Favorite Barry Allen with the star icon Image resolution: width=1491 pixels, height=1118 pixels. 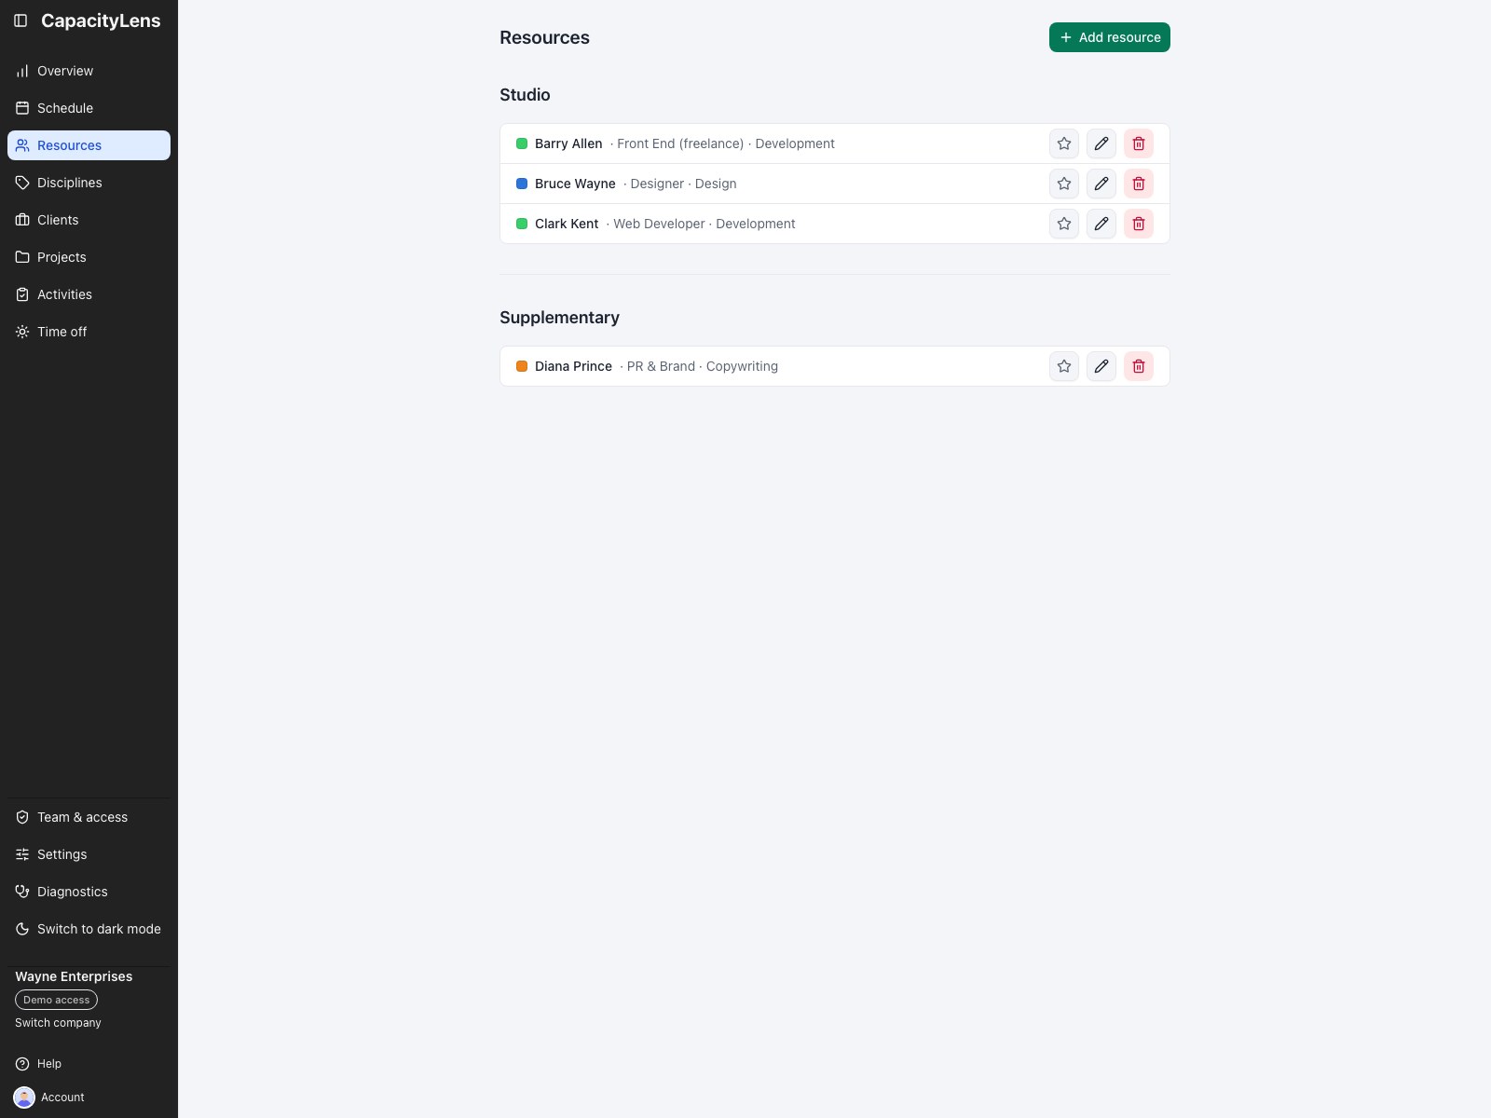tap(1064, 143)
